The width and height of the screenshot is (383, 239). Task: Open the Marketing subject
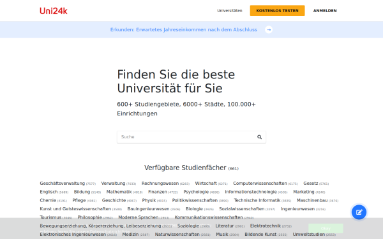tap(304, 192)
